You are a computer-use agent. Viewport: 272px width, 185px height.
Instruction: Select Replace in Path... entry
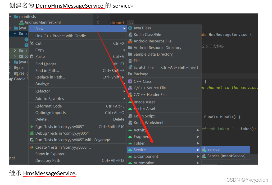[78, 77]
